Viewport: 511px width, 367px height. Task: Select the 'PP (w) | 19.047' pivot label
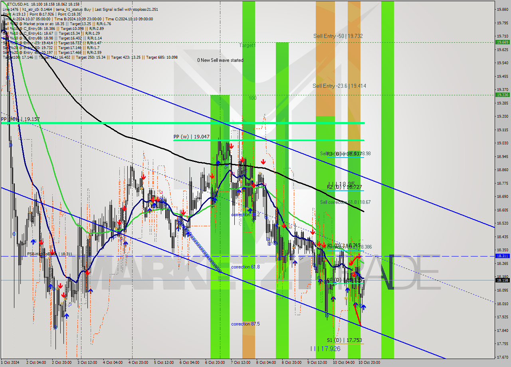(x=192, y=136)
